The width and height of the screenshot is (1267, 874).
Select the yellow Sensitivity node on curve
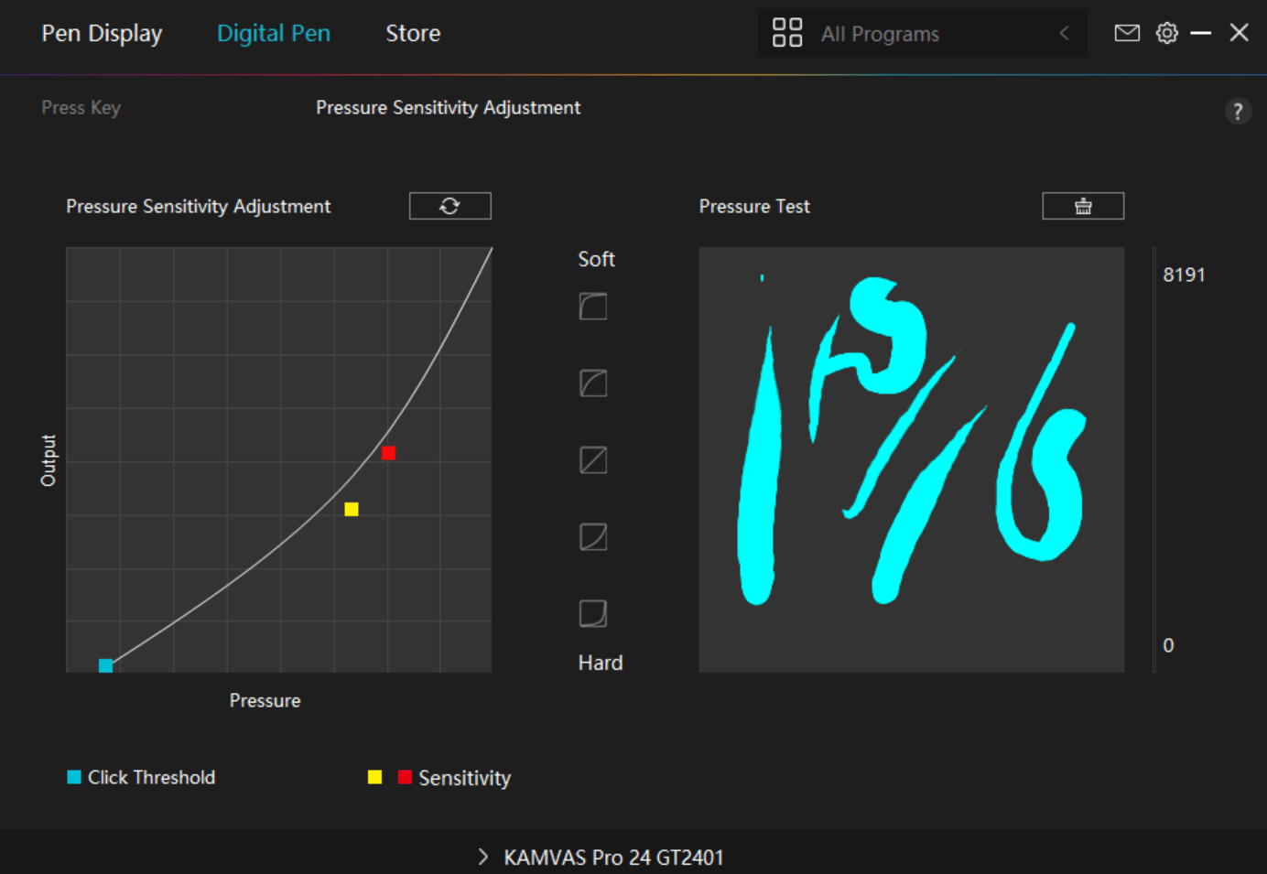(x=352, y=509)
